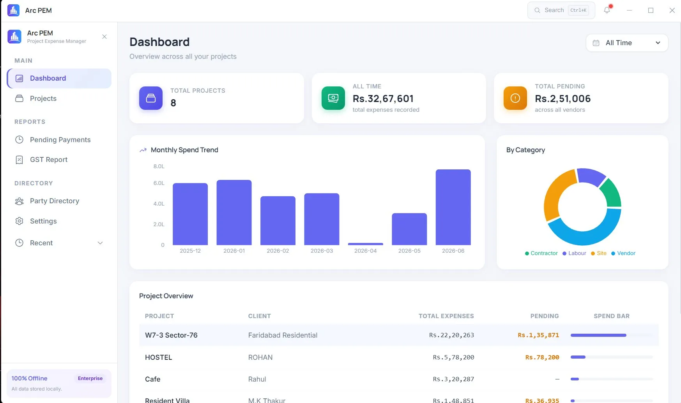This screenshot has height=403, width=681.
Task: Open Party Directory
Action: (x=59, y=201)
